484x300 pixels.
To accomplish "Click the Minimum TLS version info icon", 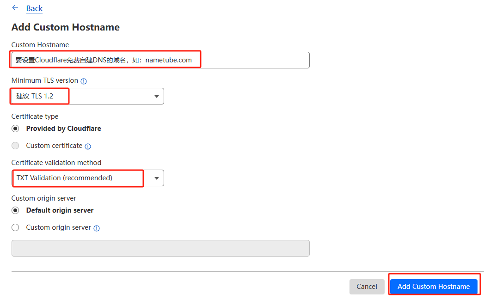I will click(x=84, y=81).
